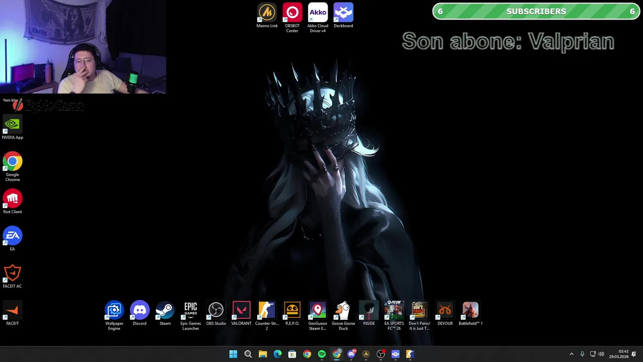
Task: Select the FACEIT AC desktop shortcut
Action: click(13, 277)
